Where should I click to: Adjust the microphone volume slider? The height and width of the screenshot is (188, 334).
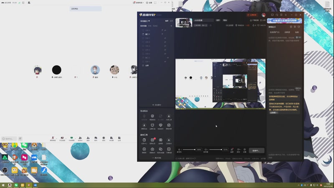point(189,150)
